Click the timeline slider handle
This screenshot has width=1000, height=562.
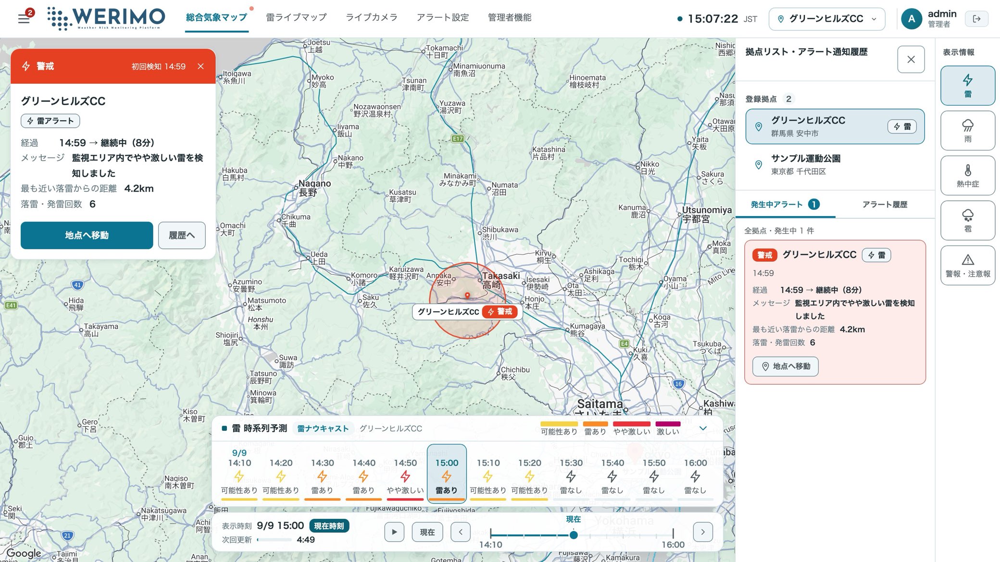tap(574, 535)
